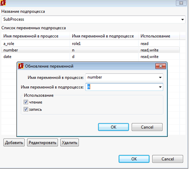Viewport: 189px width, 169px height.
Task: Click OK at the main window bottom
Action: (134, 159)
